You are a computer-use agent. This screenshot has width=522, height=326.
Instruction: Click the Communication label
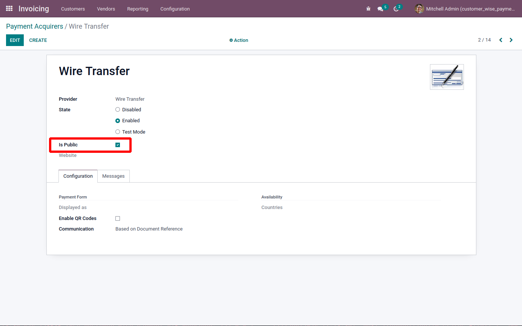[x=76, y=229]
